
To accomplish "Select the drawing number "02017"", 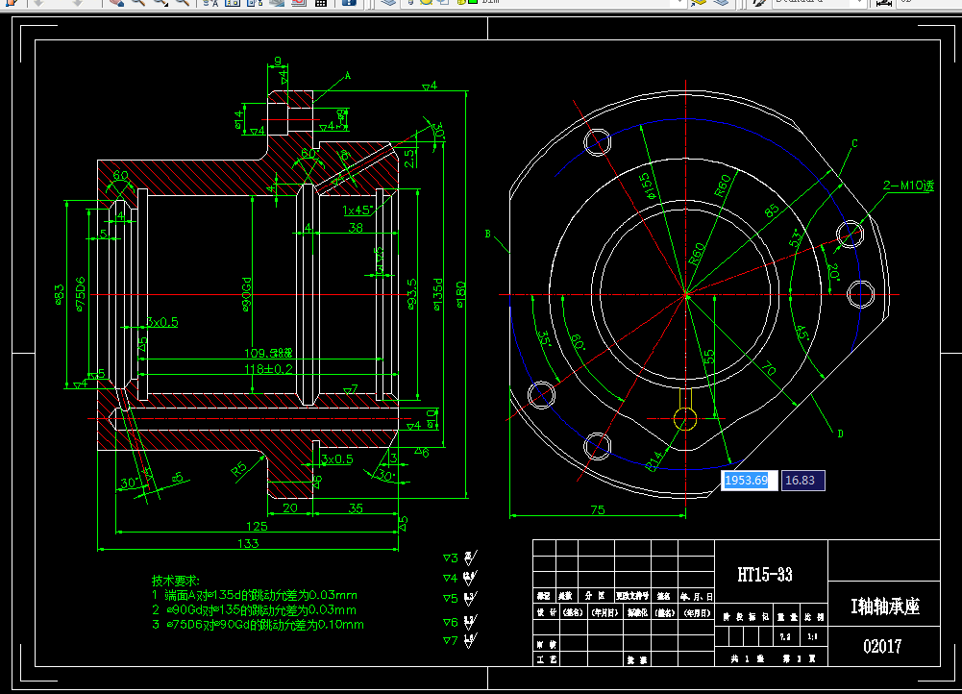I will coord(882,646).
